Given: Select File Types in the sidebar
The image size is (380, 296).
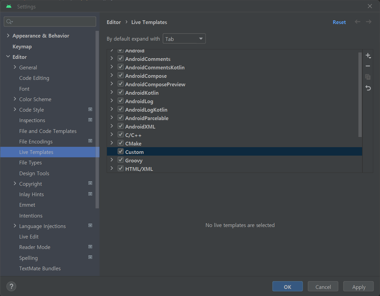Looking at the screenshot, I should tap(30, 163).
